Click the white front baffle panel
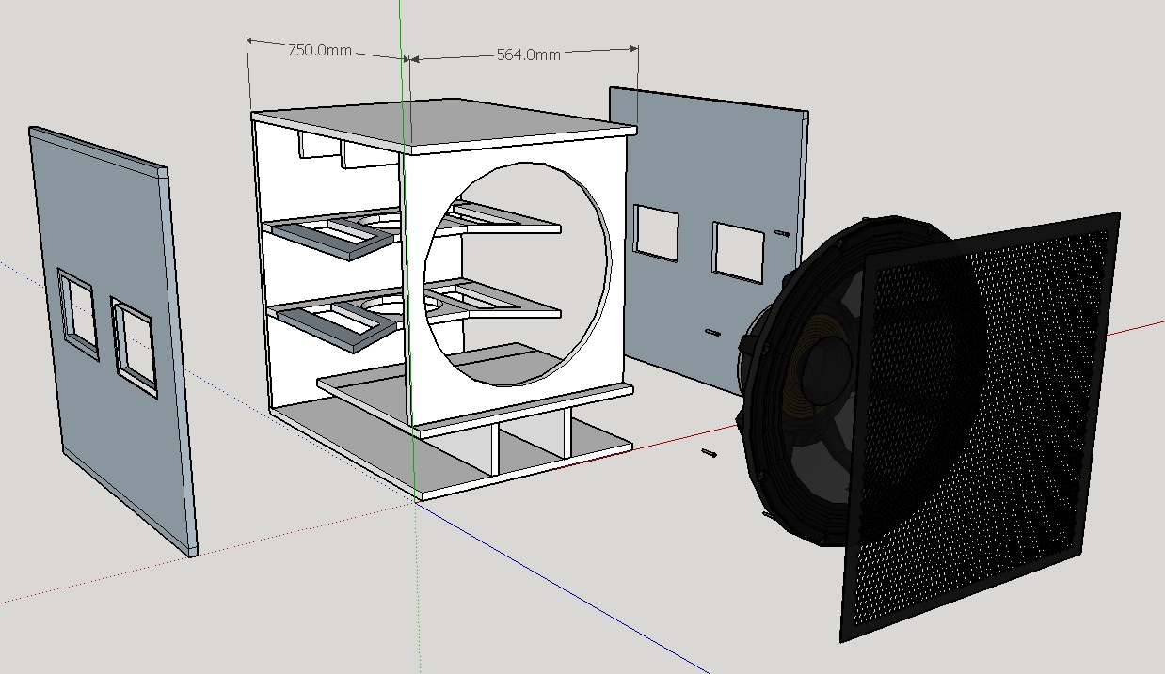1165x674 pixels. 515,282
